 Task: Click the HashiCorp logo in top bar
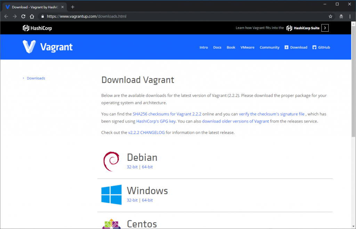click(37, 28)
